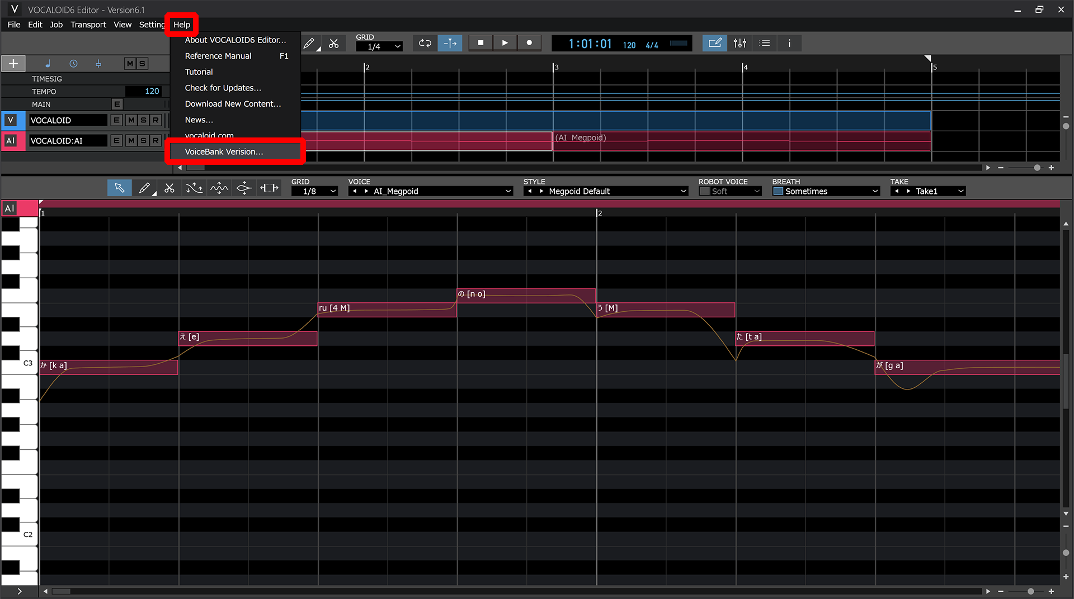This screenshot has height=599, width=1074.
Task: Click the record button in transport controls
Action: 529,43
